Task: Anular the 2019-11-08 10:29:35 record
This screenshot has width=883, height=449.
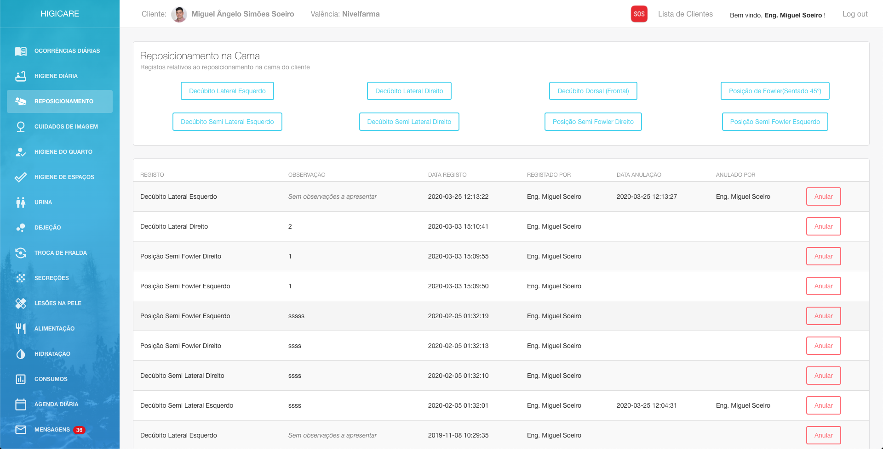Action: 823,435
